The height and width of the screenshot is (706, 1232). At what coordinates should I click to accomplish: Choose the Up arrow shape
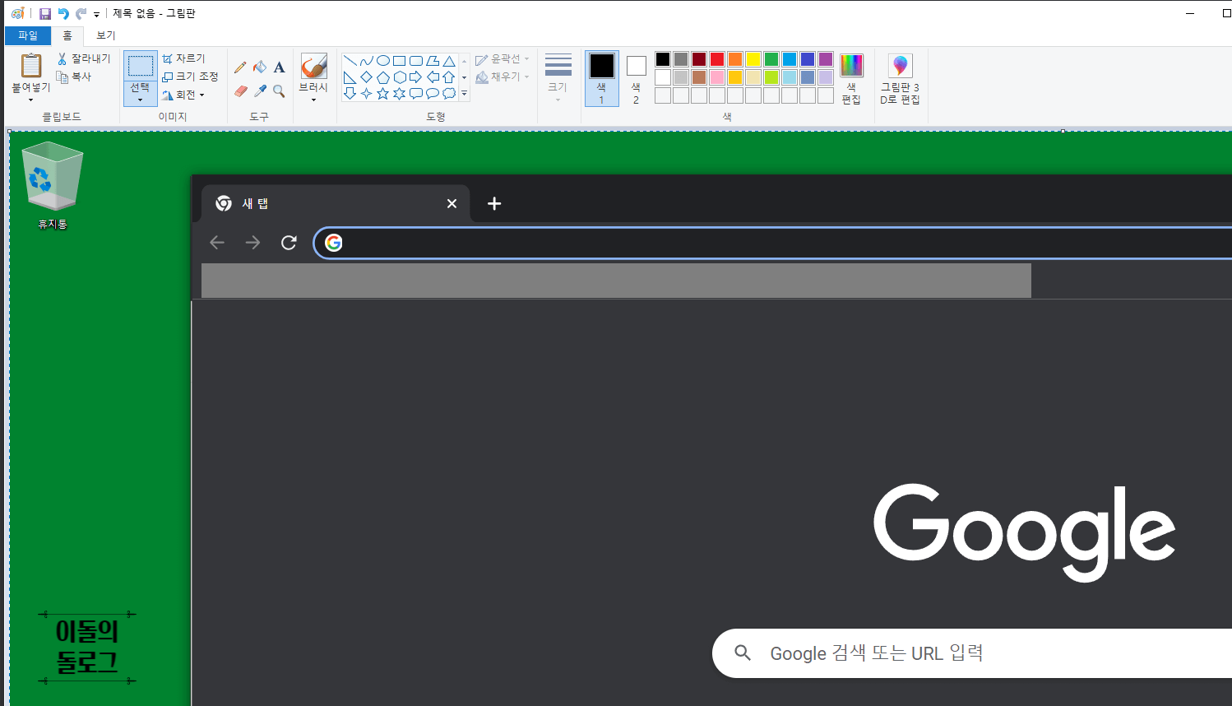tap(449, 77)
